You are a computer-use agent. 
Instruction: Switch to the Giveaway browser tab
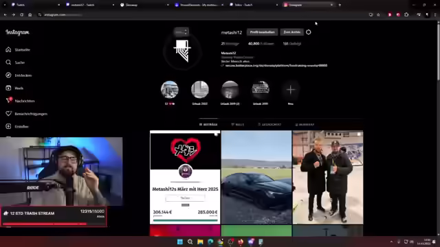pos(144,5)
